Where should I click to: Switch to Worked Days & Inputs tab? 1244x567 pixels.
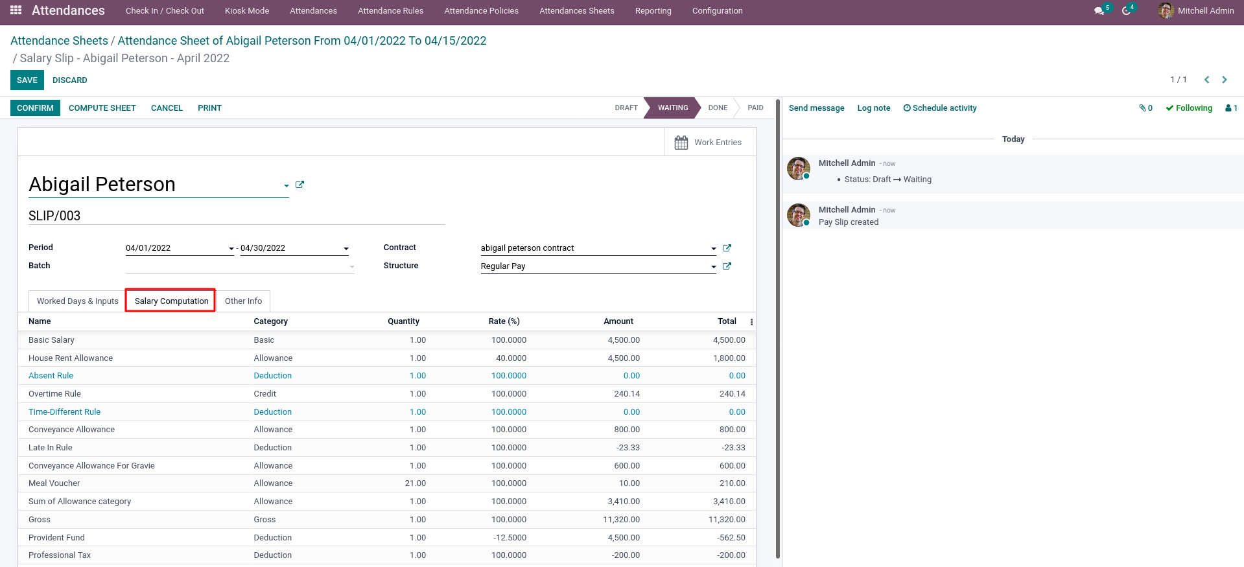click(x=77, y=301)
